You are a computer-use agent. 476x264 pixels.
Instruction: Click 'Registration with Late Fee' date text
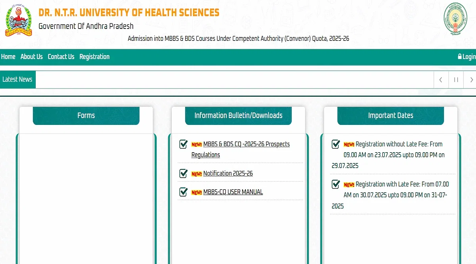click(x=391, y=195)
